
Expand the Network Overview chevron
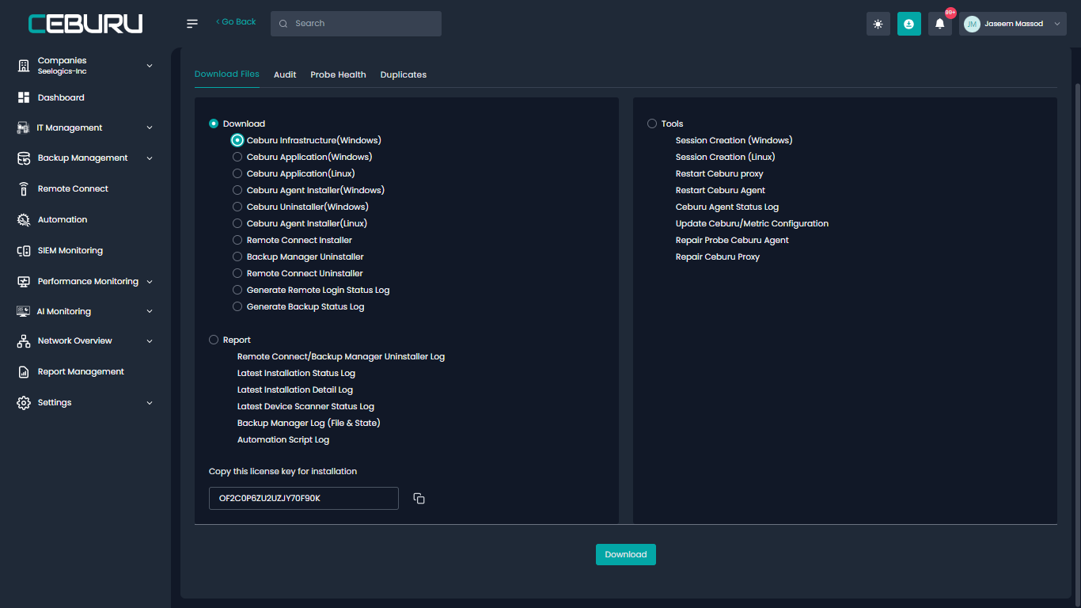point(150,341)
